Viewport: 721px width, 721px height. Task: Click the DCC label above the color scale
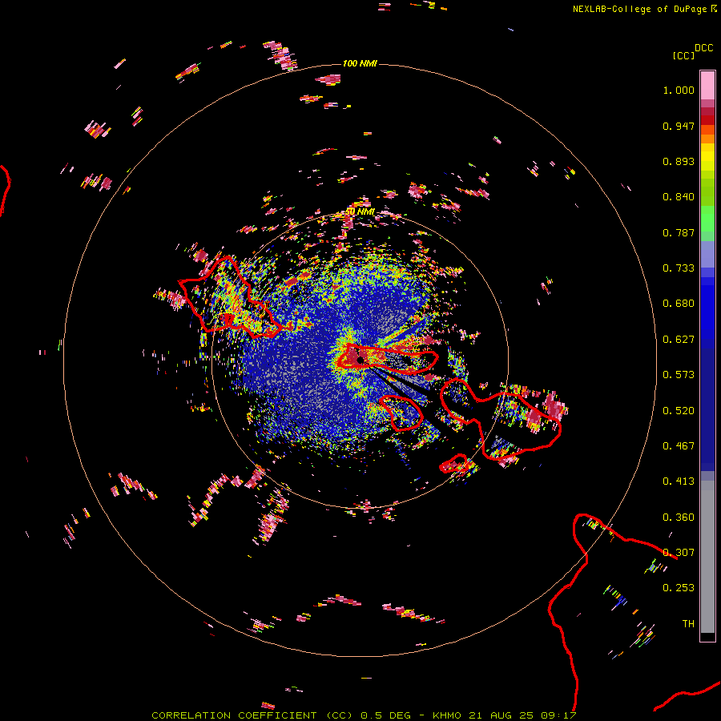click(x=703, y=48)
